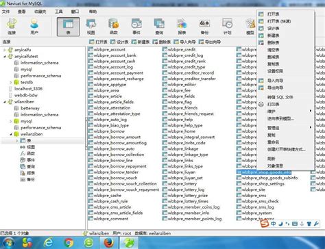Choose 清空表 in the context menu
This screenshot has width=325, height=249.
286,50
